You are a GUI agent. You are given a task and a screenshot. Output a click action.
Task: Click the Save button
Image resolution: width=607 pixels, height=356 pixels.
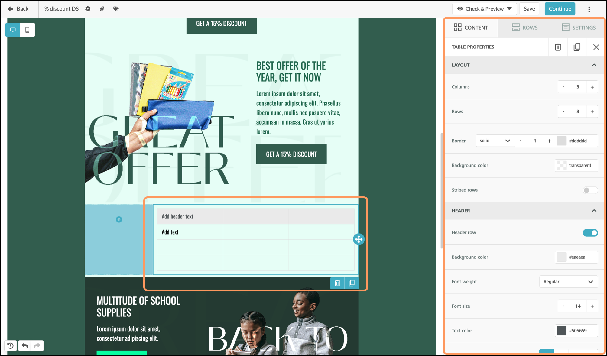[x=529, y=9]
